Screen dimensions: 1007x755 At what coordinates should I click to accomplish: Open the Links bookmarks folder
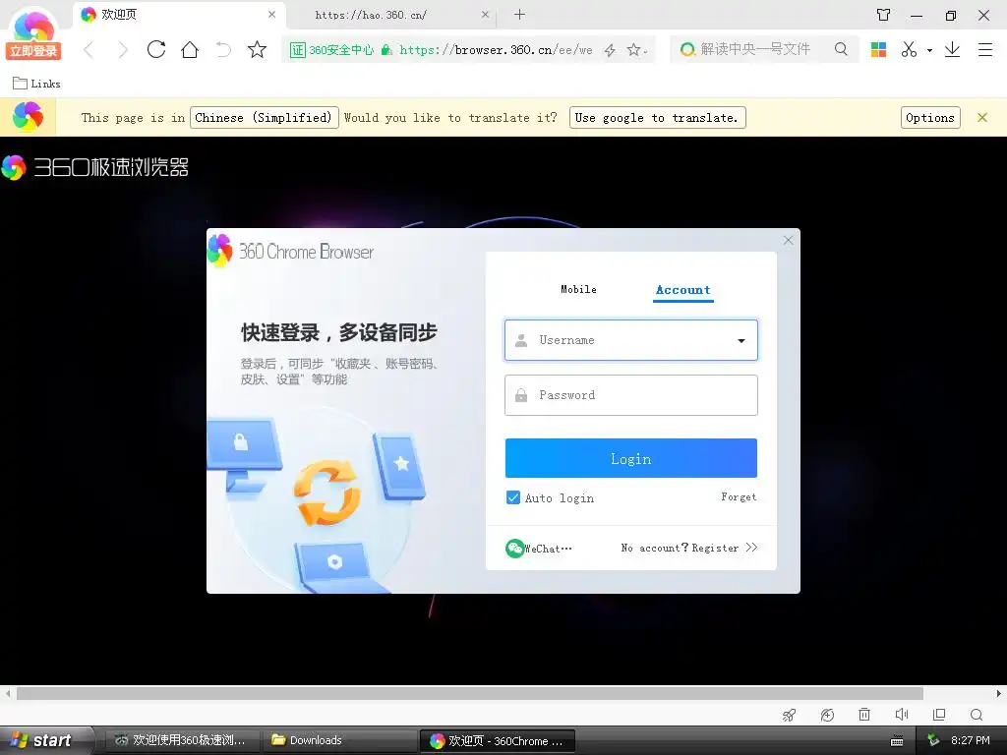(x=36, y=84)
